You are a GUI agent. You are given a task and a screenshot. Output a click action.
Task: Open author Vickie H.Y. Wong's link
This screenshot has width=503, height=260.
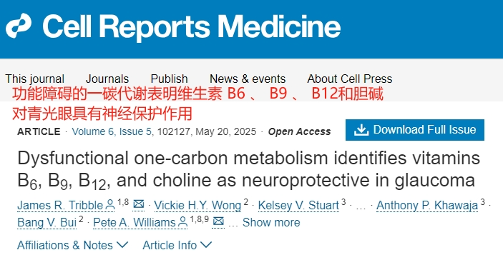(197, 205)
